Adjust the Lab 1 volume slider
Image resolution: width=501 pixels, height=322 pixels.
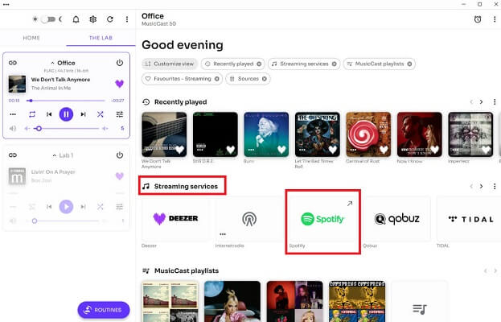[66, 221]
